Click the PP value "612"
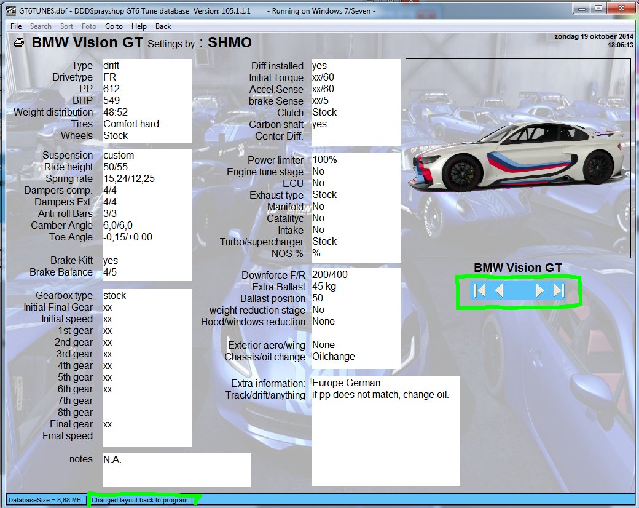 tap(111, 89)
